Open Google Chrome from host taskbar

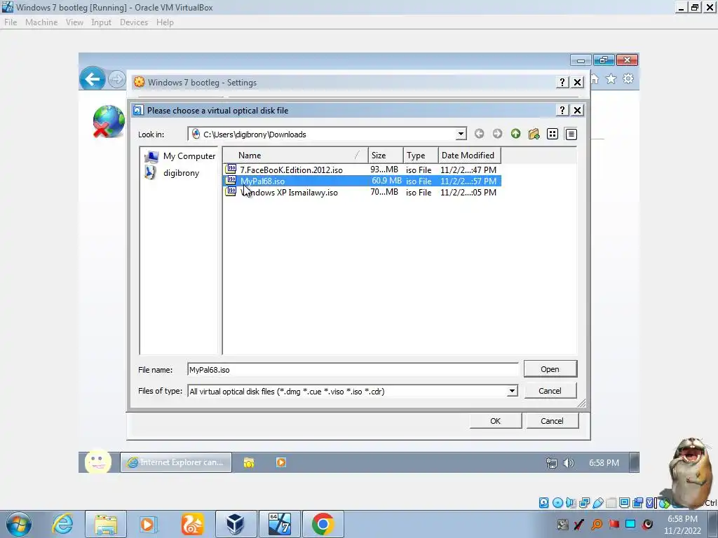tap(323, 524)
